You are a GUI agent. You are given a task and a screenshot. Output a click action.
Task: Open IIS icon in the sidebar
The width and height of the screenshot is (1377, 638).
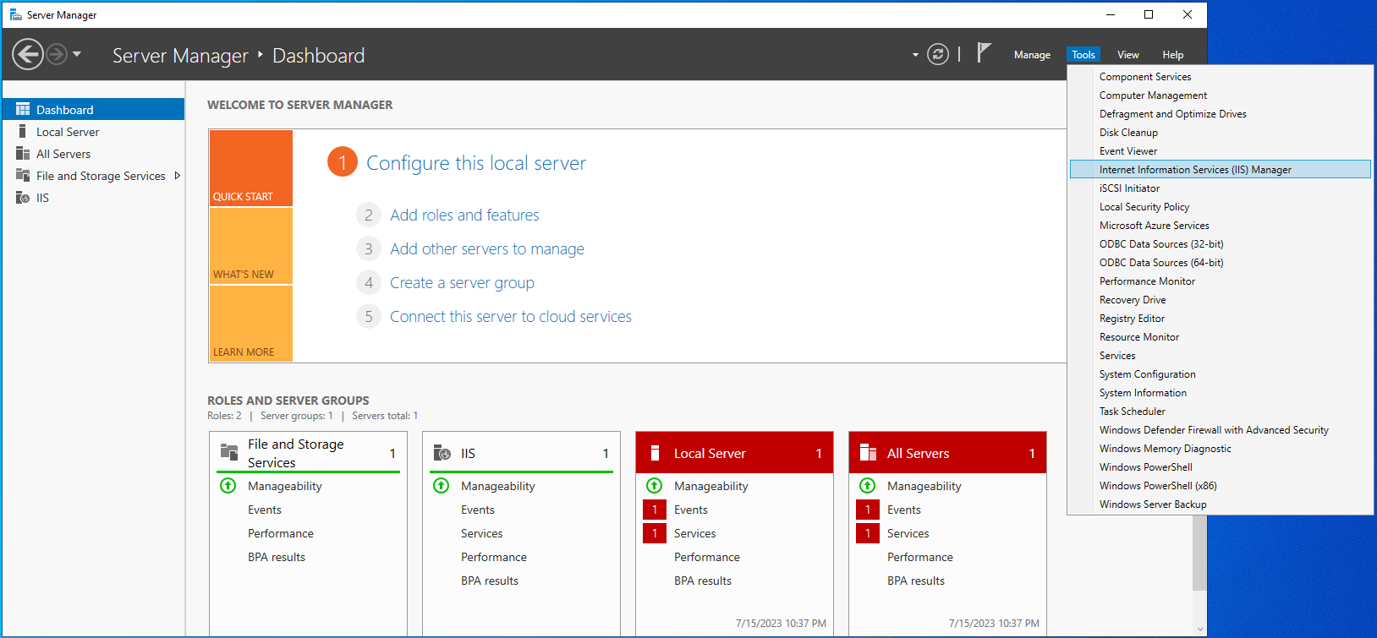pyautogui.click(x=23, y=197)
